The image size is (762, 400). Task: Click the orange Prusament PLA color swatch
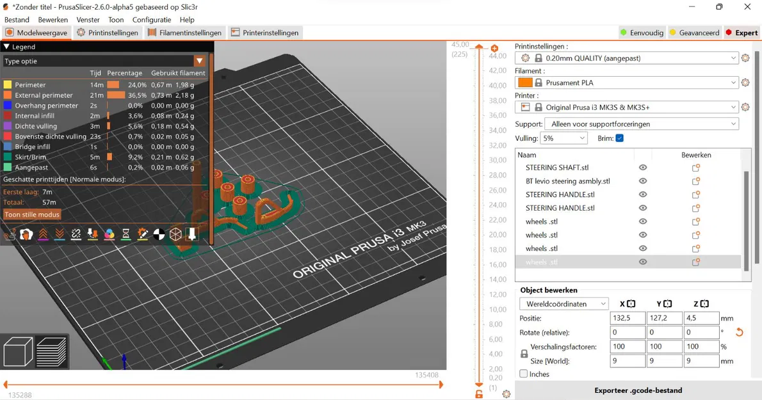click(x=525, y=83)
